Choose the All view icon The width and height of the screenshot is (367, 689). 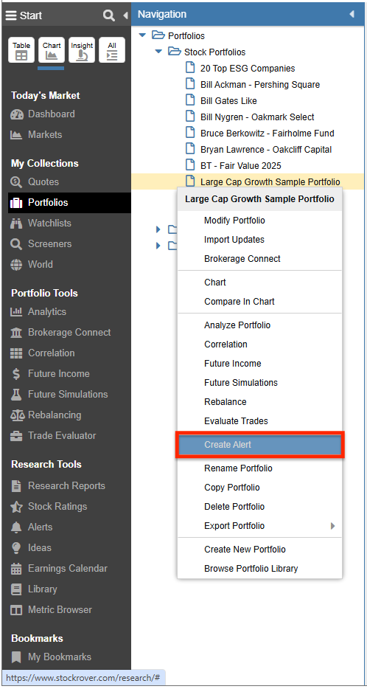[x=112, y=50]
